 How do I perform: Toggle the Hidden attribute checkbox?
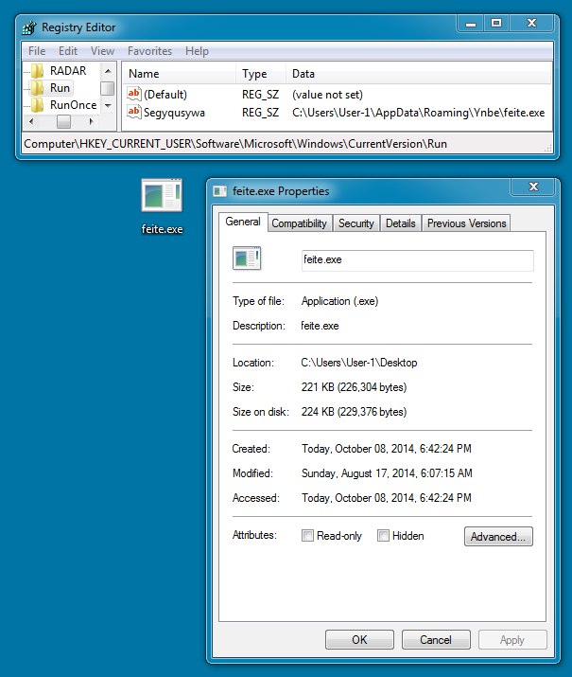[x=383, y=536]
